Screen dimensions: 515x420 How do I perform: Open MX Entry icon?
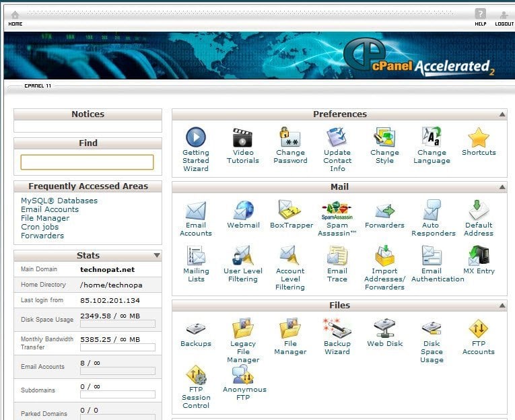point(479,256)
